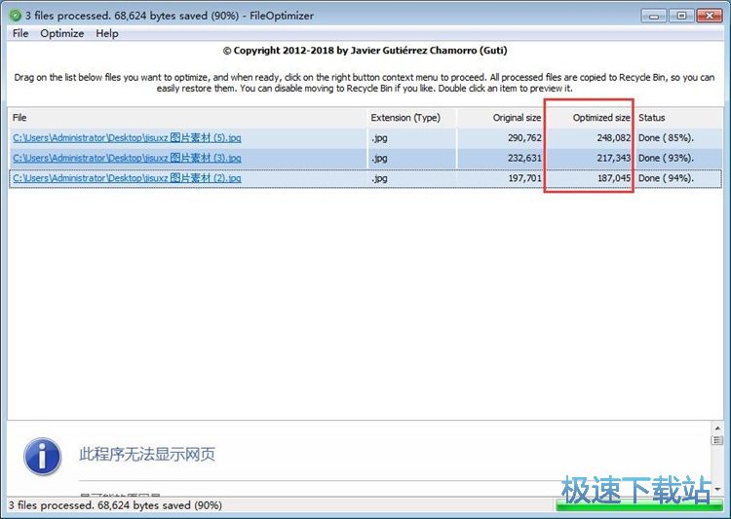731x519 pixels.
Task: Sort by the File column header
Action: (188, 118)
